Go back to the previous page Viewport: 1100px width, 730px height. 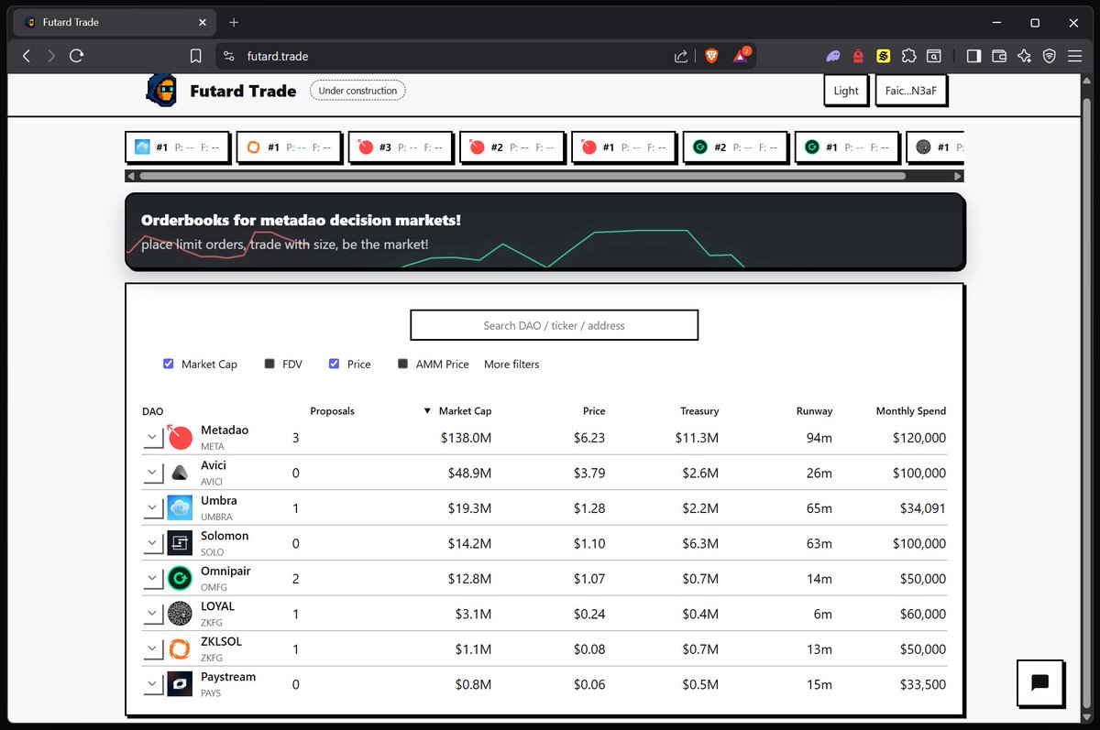tap(27, 56)
